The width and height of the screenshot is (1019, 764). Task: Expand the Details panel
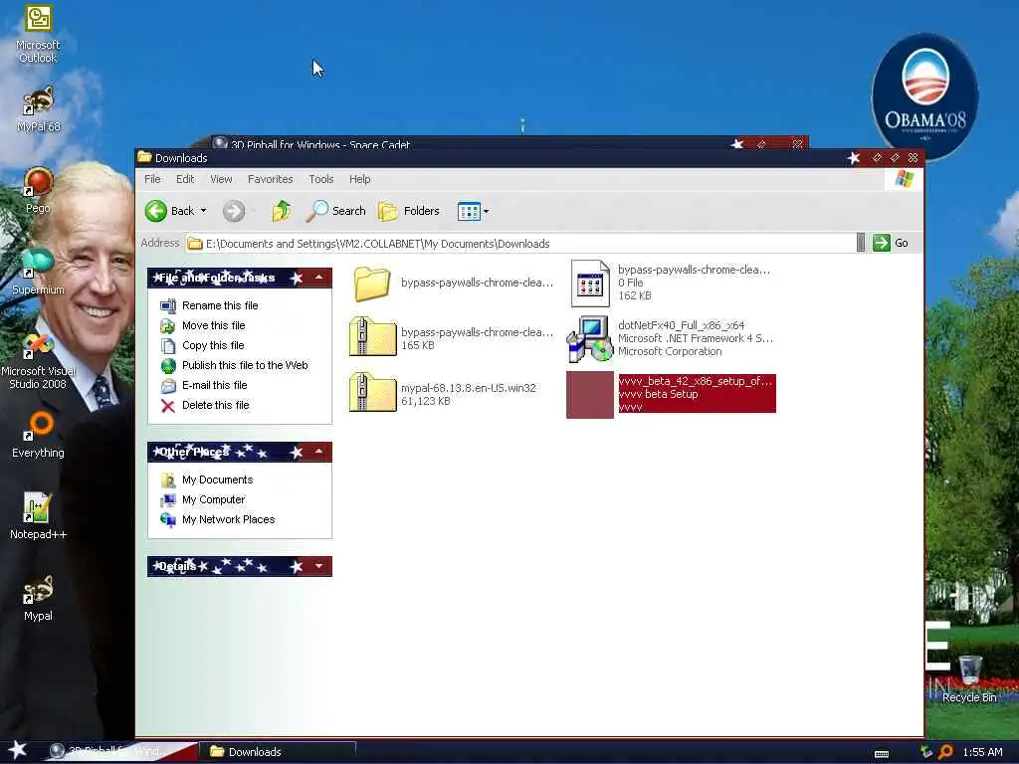(319, 566)
